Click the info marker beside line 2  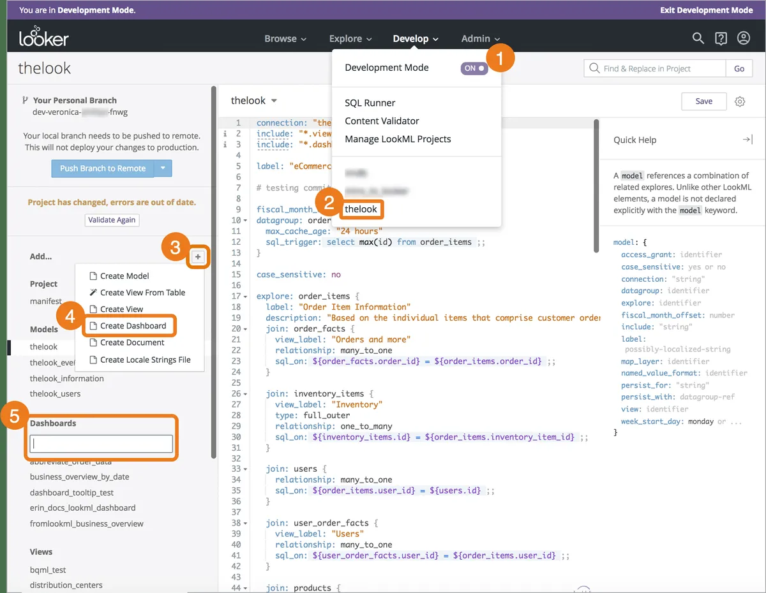click(x=225, y=134)
